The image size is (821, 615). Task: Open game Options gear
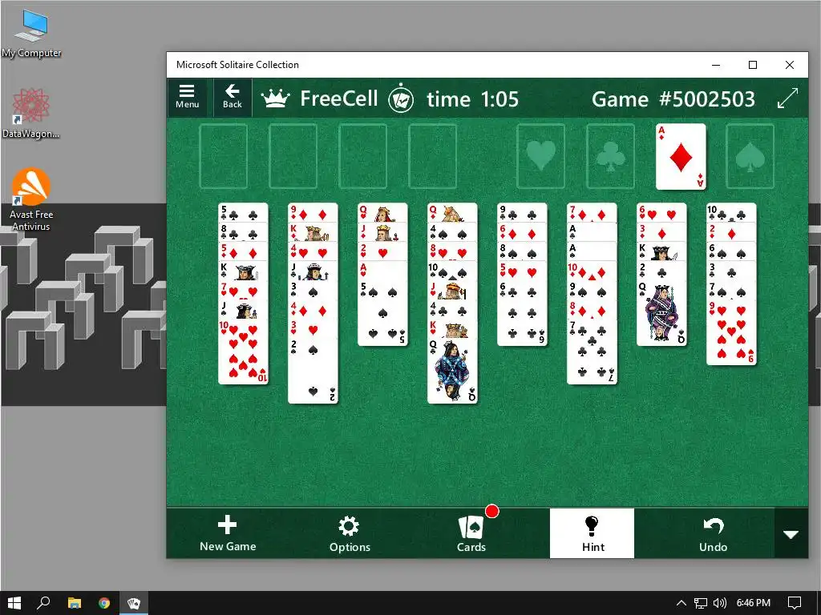[350, 533]
